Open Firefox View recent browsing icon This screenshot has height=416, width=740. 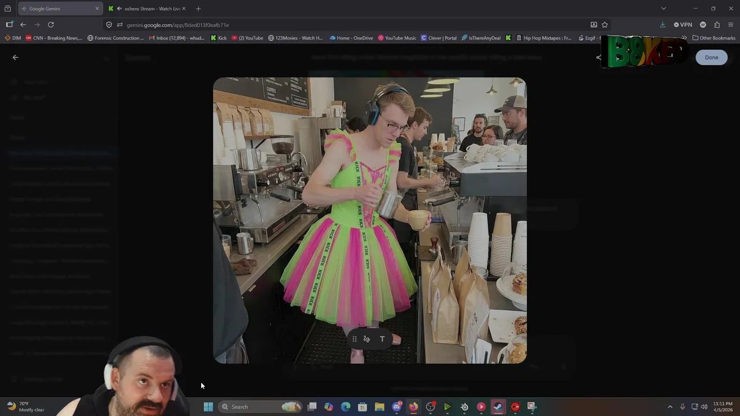8,9
